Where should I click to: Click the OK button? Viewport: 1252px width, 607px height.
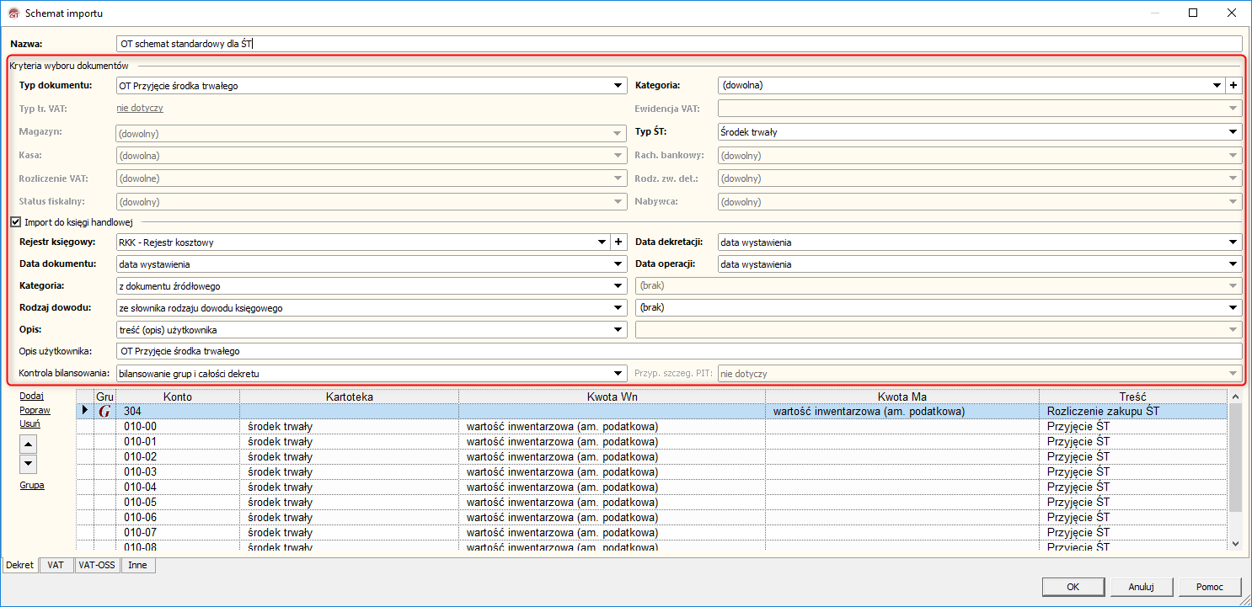pyautogui.click(x=1073, y=587)
